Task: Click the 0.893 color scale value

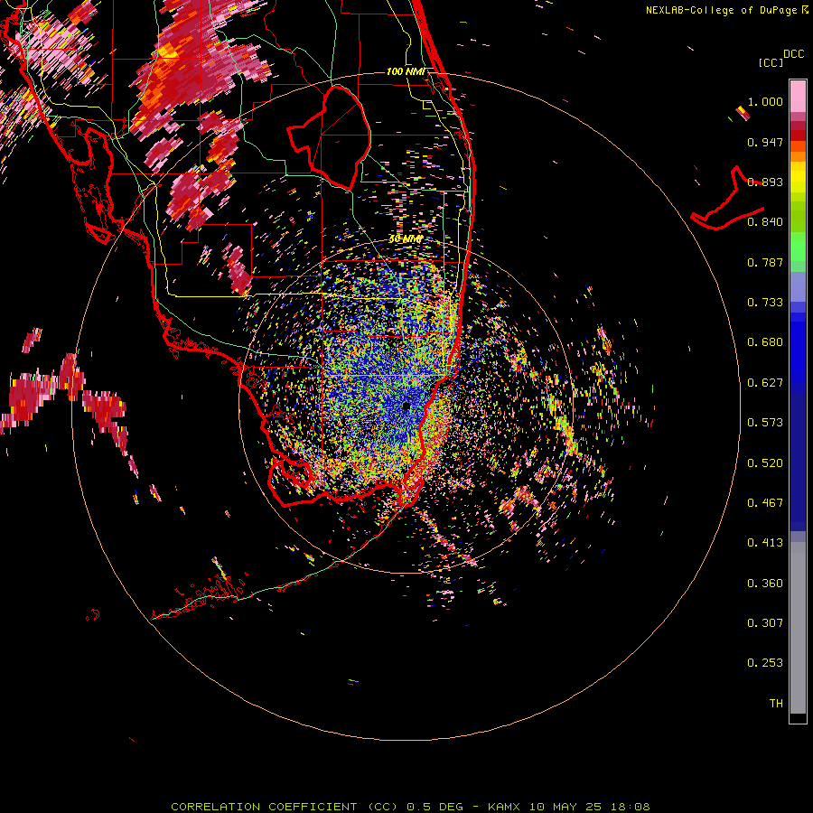Action: click(765, 182)
